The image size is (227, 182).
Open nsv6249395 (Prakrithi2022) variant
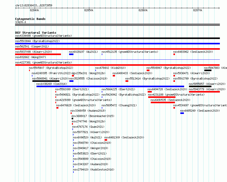(52, 73)
